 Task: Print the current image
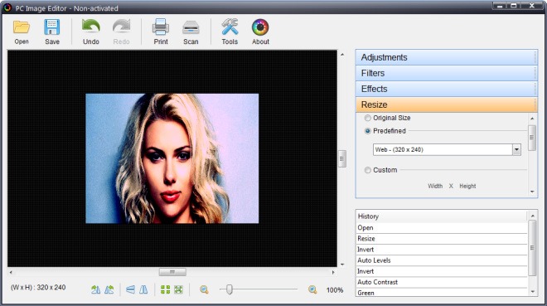click(161, 32)
